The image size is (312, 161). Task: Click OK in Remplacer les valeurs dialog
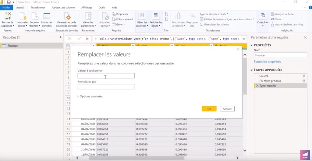click(x=209, y=109)
